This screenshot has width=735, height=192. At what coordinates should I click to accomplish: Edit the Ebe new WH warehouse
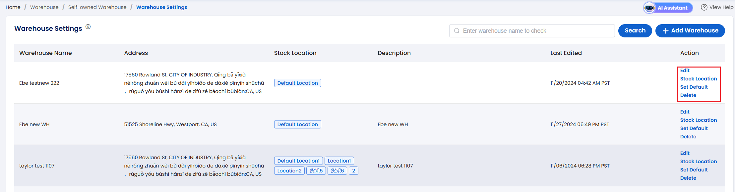pyautogui.click(x=685, y=112)
